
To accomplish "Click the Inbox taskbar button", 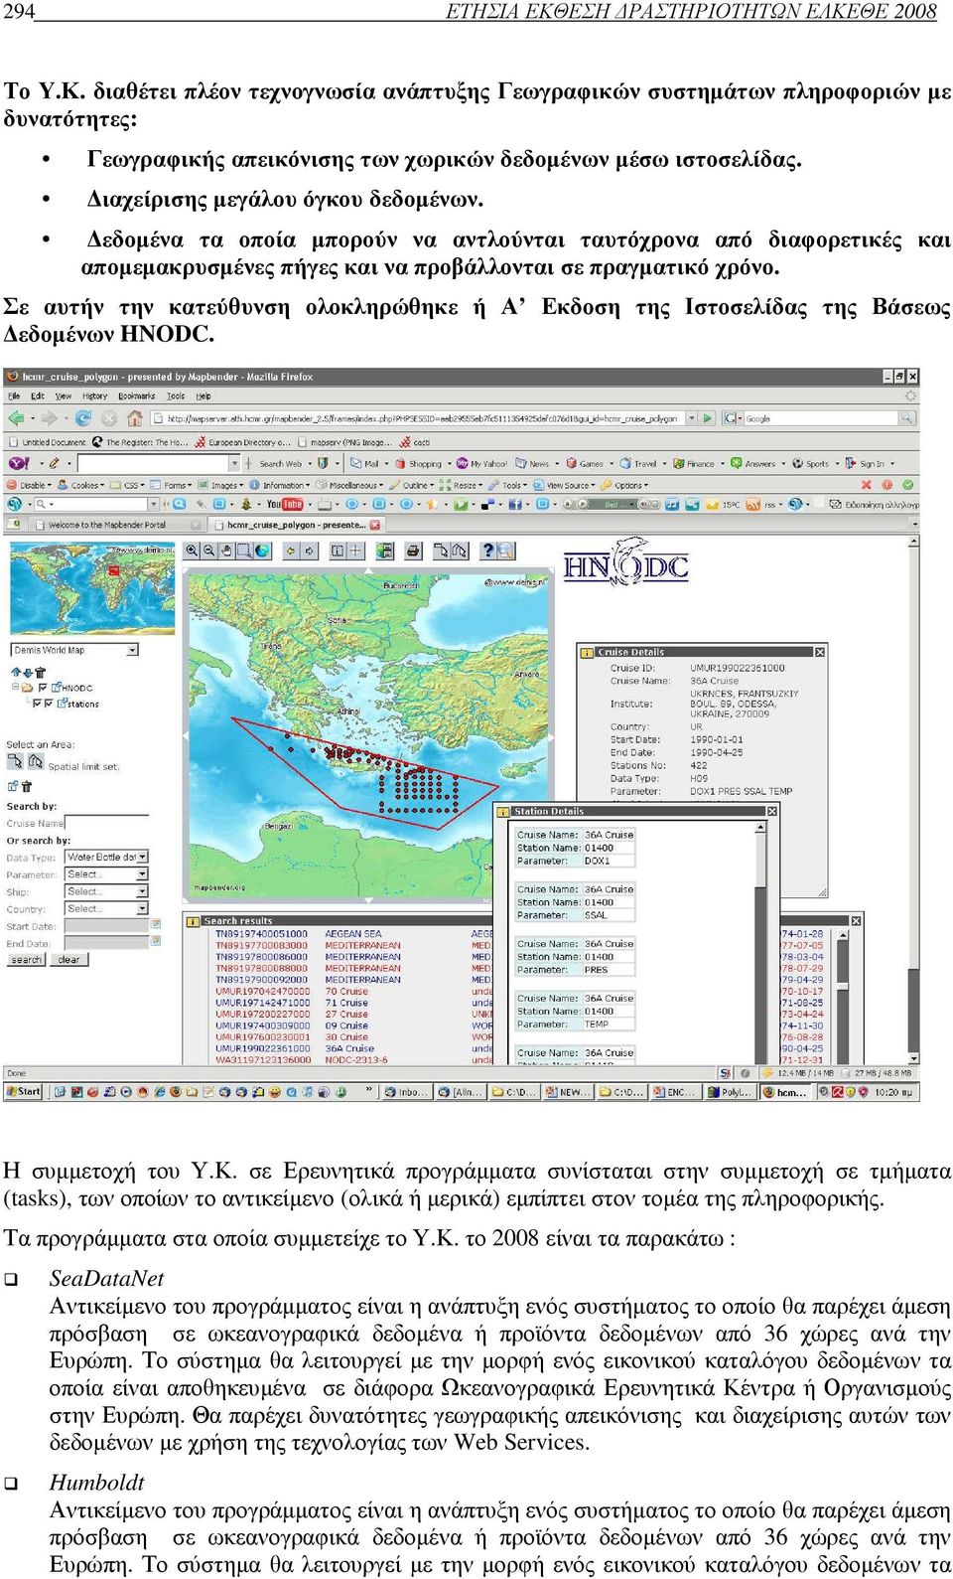I will click(406, 1092).
